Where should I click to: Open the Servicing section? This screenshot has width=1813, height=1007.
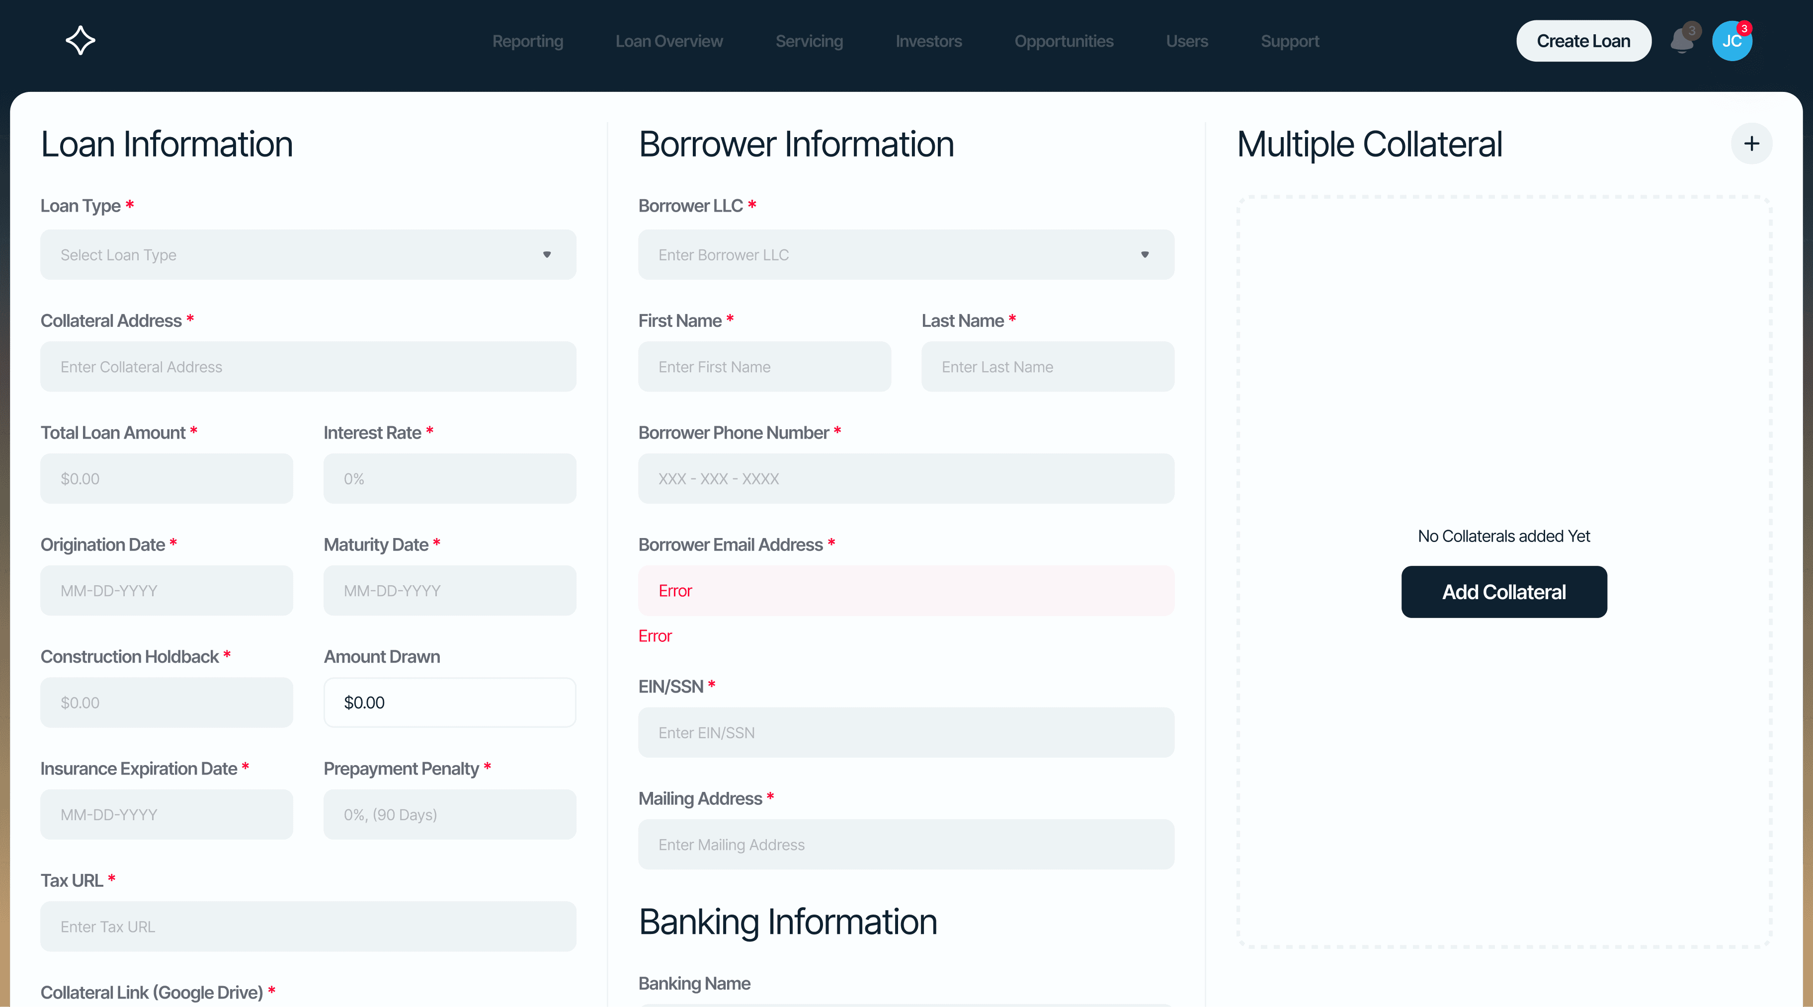point(809,42)
